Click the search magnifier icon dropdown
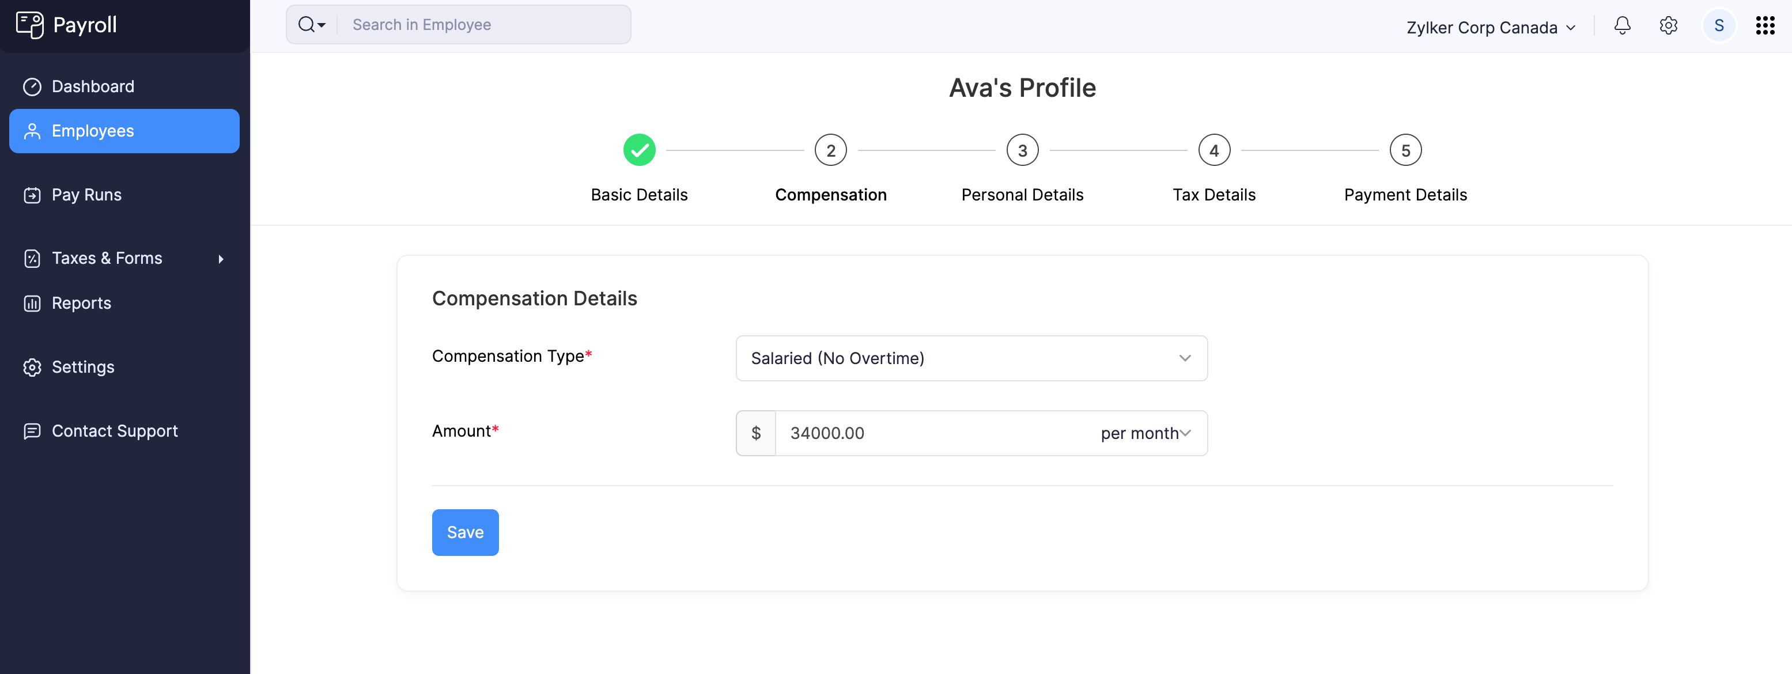The image size is (1792, 674). tap(311, 25)
